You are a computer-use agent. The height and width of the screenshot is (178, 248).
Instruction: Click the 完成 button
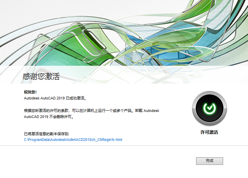[209, 161]
